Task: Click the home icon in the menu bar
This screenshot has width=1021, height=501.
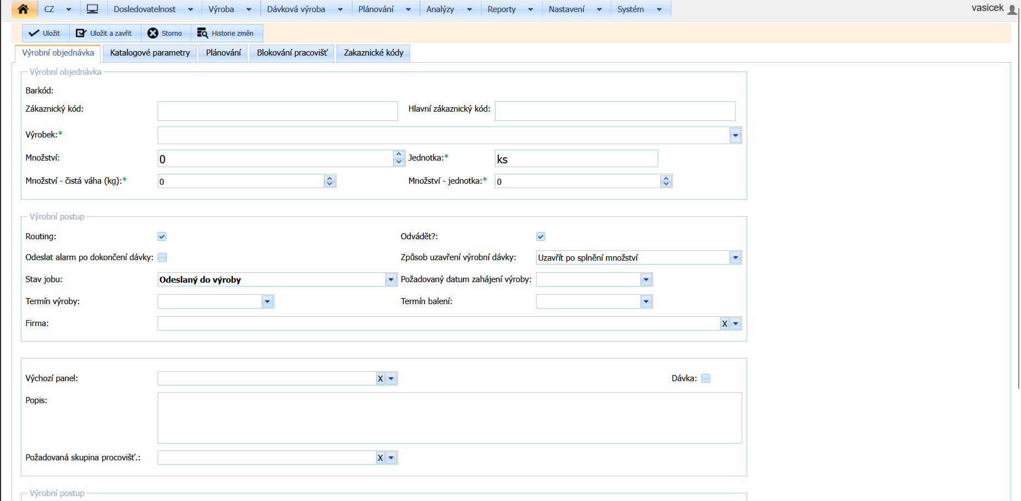Action: pyautogui.click(x=23, y=9)
